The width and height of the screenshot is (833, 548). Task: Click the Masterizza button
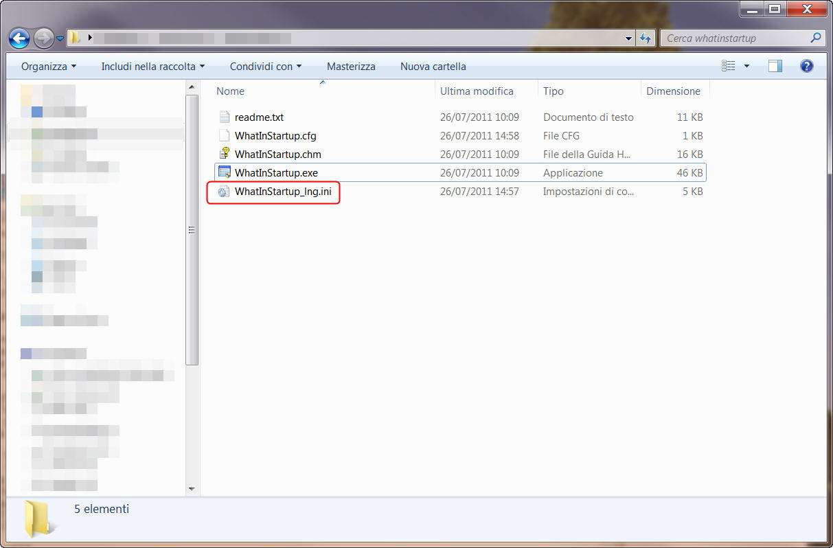pyautogui.click(x=351, y=67)
